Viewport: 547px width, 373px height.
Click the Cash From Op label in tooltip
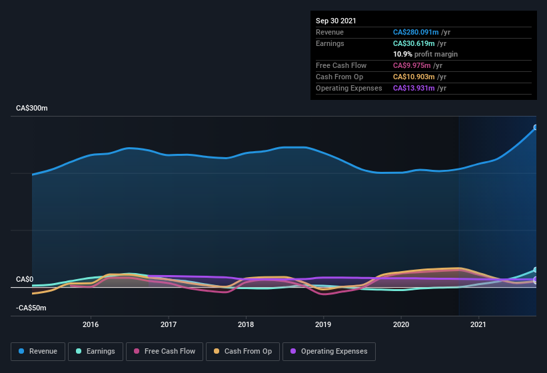(x=339, y=77)
